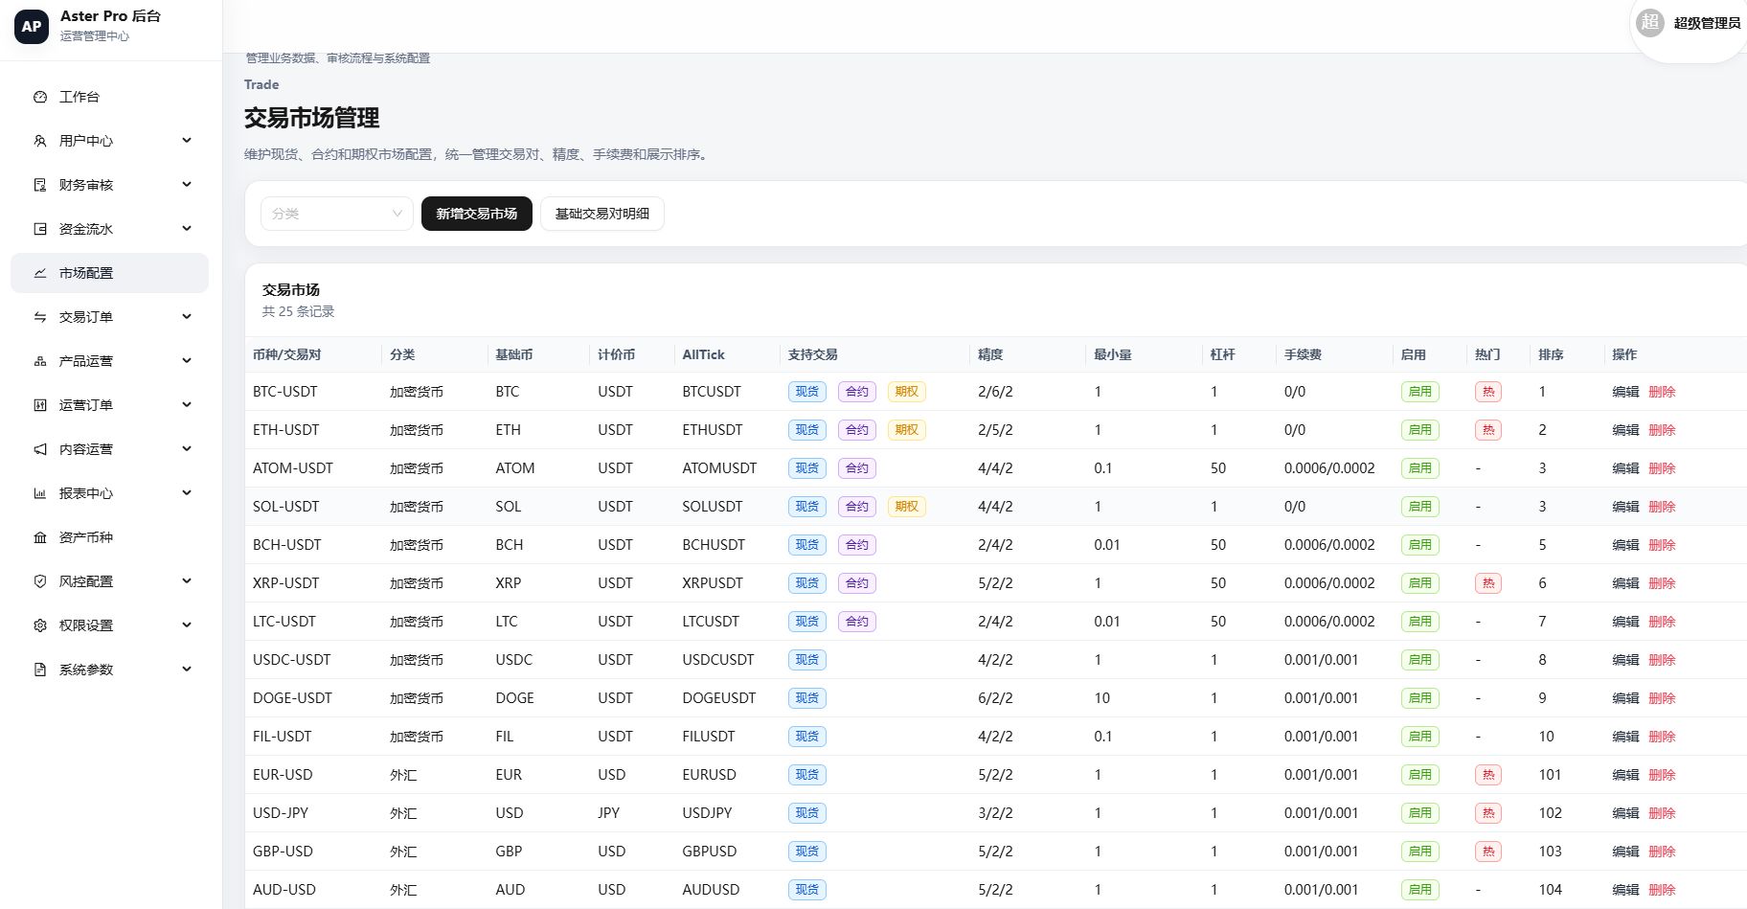Open the 分类 category dropdown filter
The image size is (1747, 909).
coord(337,214)
